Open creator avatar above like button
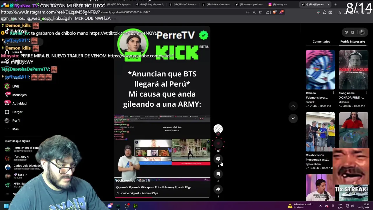 [218, 129]
